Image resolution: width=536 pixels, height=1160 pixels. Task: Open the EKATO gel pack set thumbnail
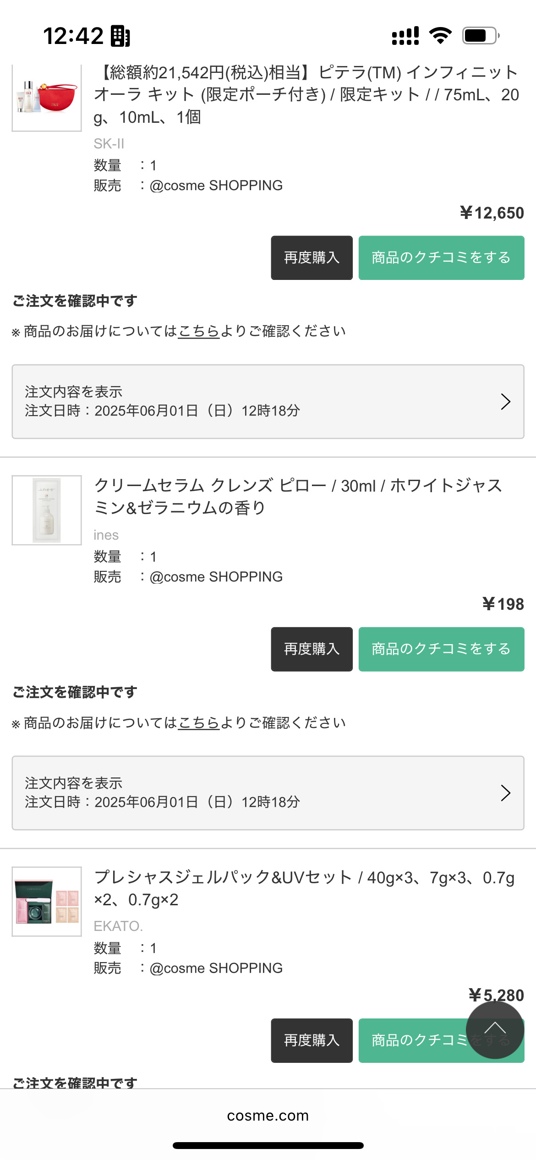pyautogui.click(x=47, y=901)
